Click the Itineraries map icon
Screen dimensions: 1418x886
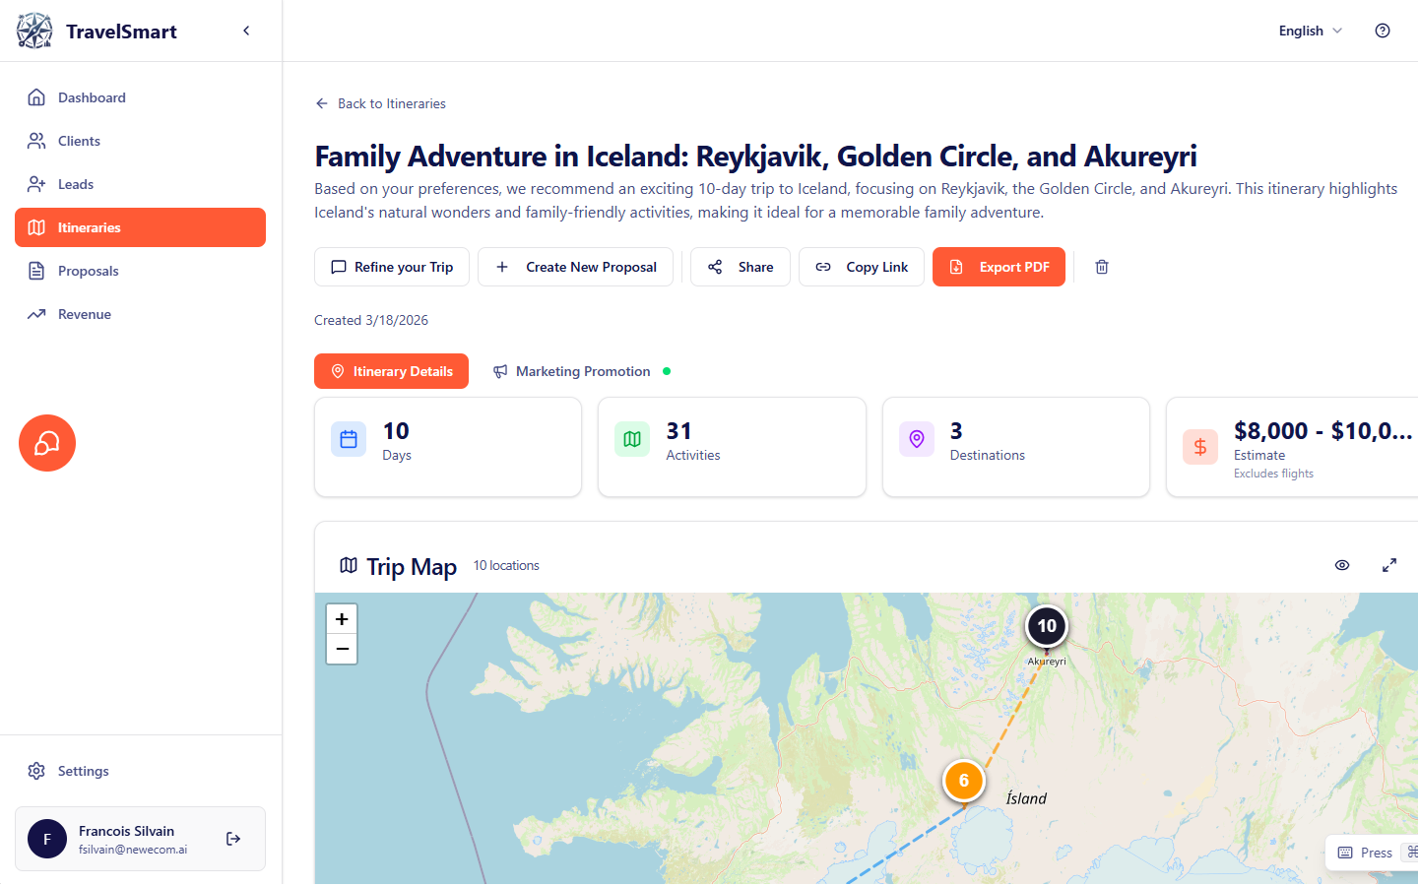point(37,227)
